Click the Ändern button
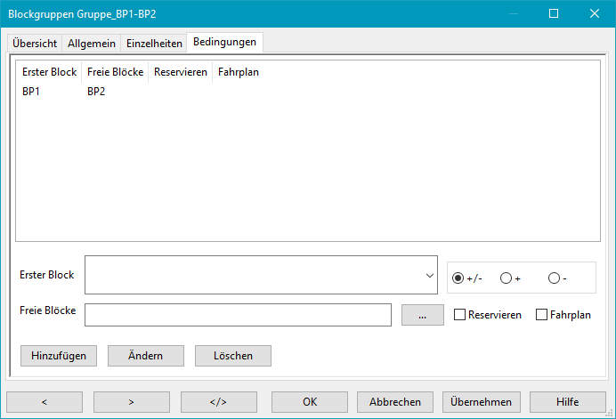Screen dimensions: 616x419 pos(145,355)
